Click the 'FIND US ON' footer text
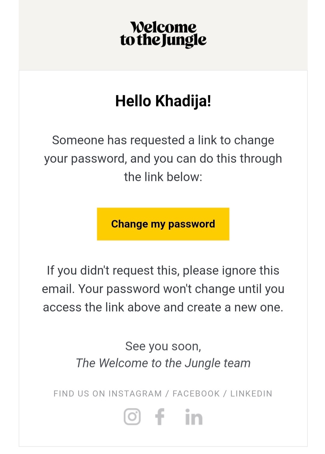This screenshot has width=325, height=454. click(79, 394)
